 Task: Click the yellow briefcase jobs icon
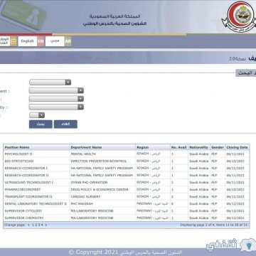pyautogui.click(x=14, y=41)
